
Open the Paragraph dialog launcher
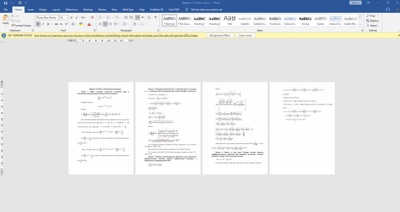[158, 30]
